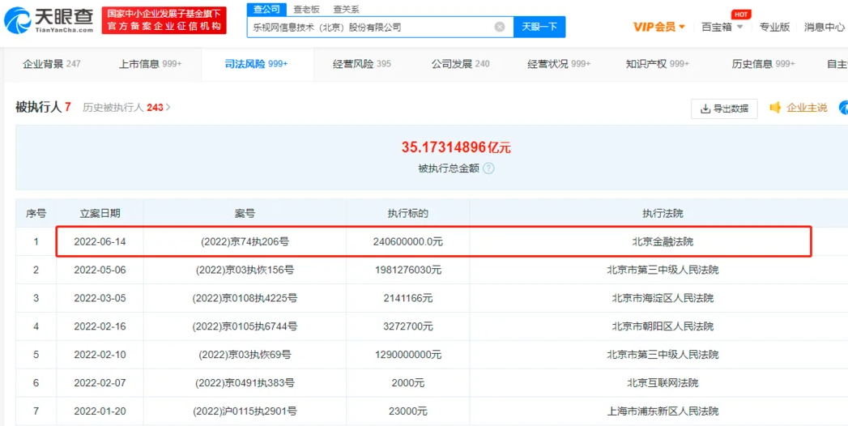Screen dimensions: 848x426
Task: Click the TianYanCha logo
Action: click(50, 19)
